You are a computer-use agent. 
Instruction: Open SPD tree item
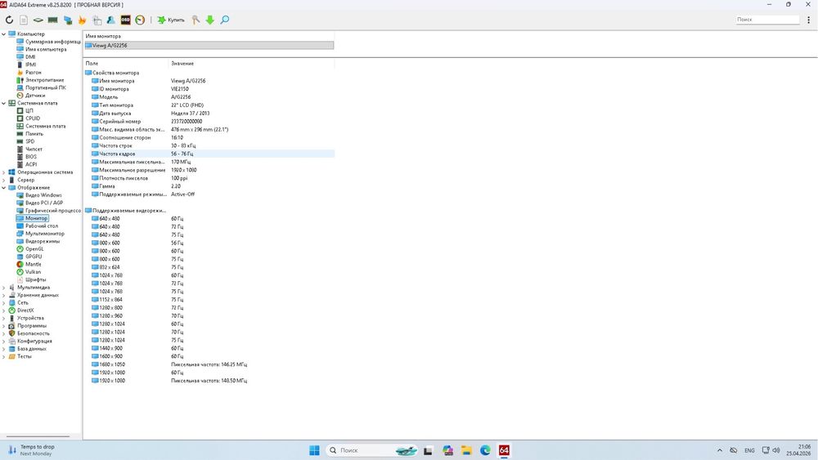(25, 141)
